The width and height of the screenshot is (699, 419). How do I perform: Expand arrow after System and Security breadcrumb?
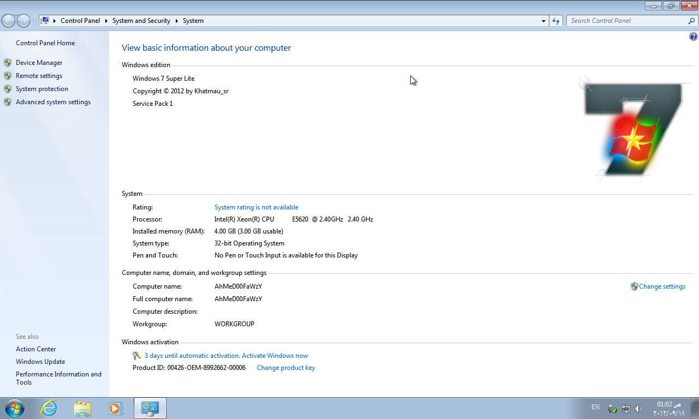pyautogui.click(x=176, y=21)
